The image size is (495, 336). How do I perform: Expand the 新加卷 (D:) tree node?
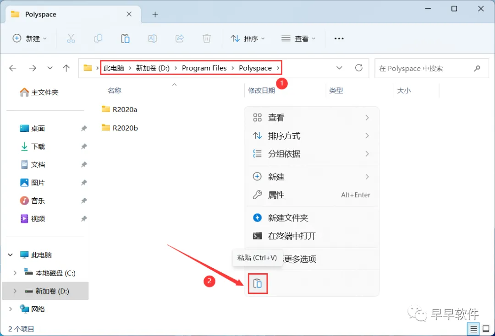15,291
